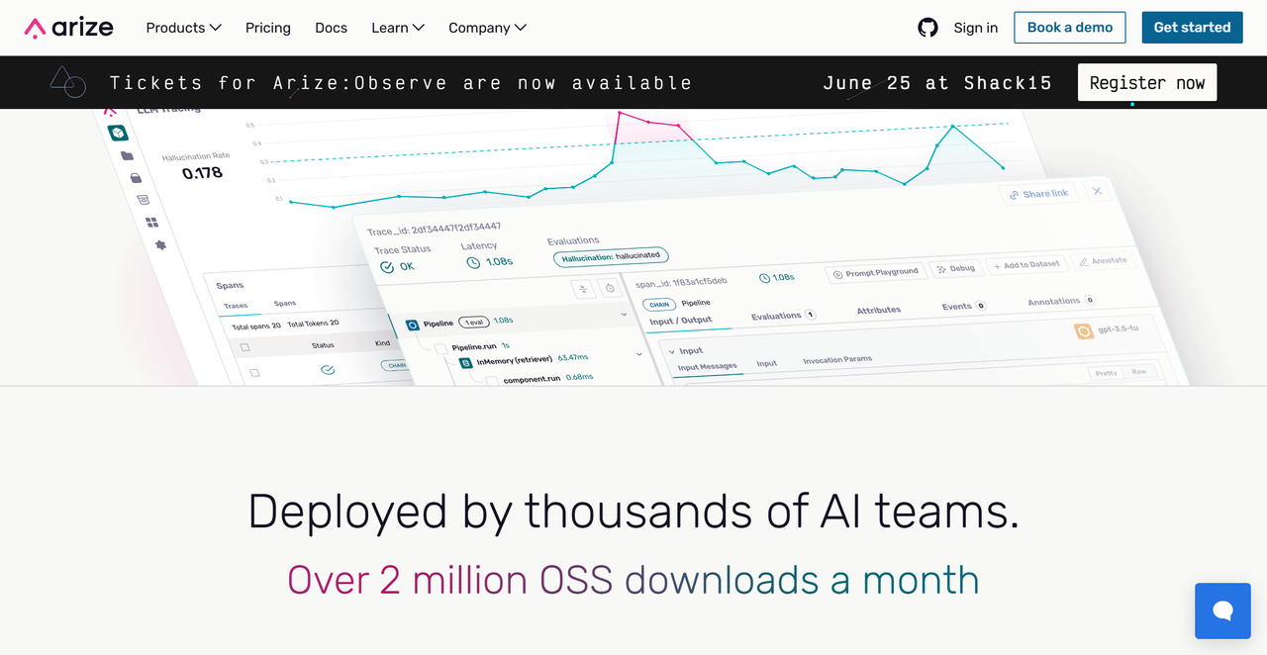Switch to the Traces tab under Spans
The width and height of the screenshot is (1267, 655).
[x=236, y=306]
